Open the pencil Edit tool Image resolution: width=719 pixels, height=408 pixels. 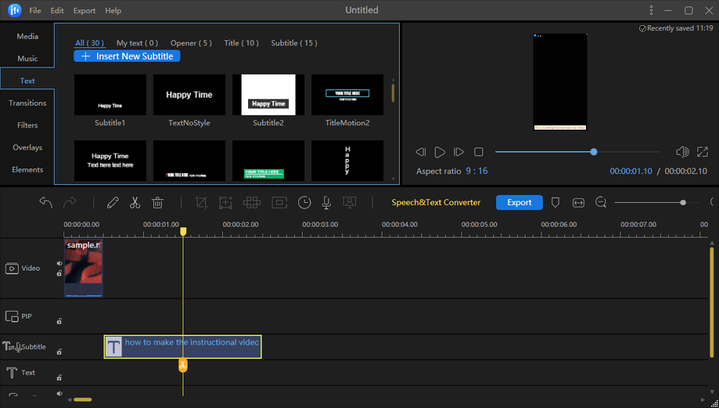click(112, 203)
